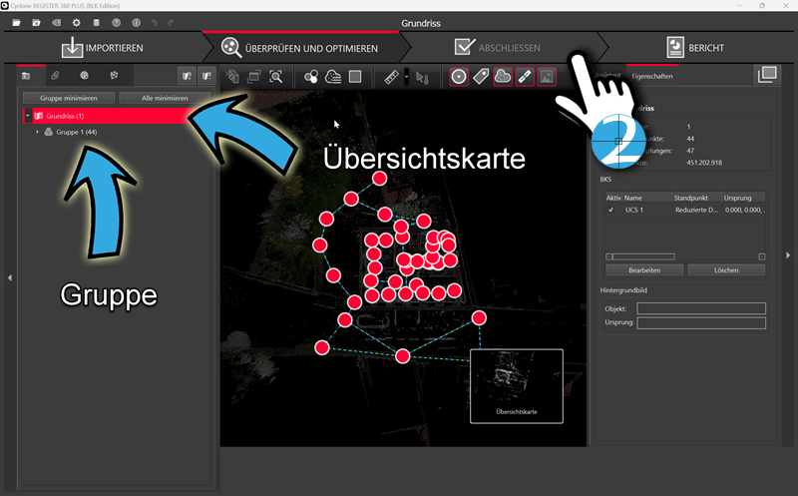Click the 451.202.918 points value
The width and height of the screenshot is (798, 496).
pos(704,163)
